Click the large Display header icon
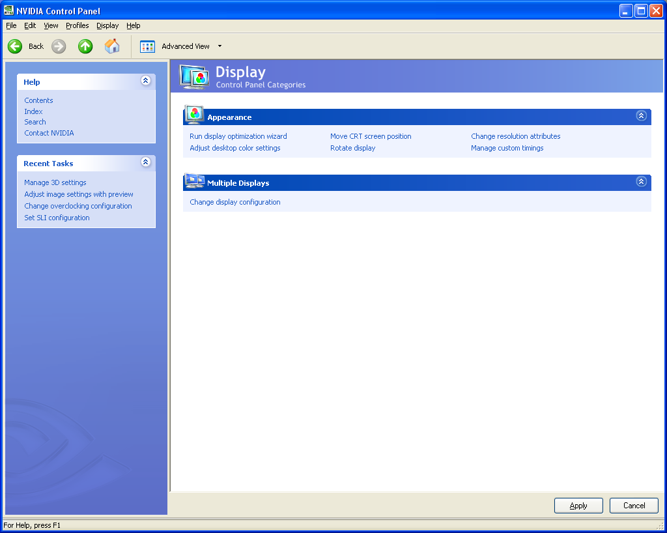 (x=194, y=77)
